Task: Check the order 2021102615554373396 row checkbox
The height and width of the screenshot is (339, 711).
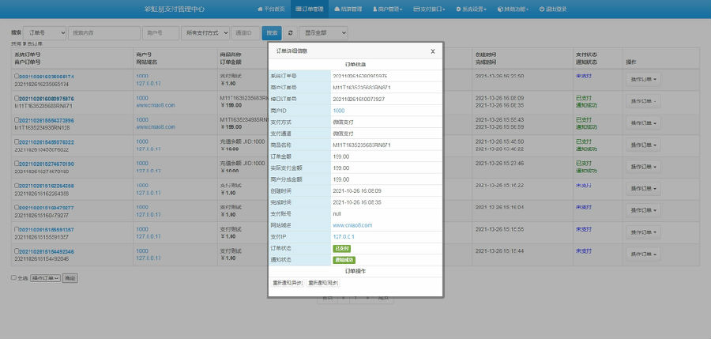Action: [x=17, y=120]
